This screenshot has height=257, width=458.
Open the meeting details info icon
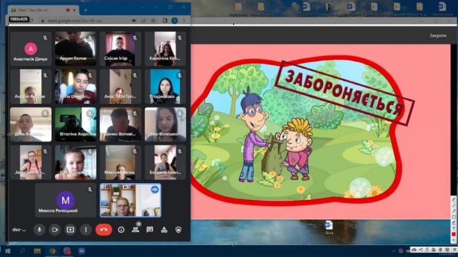click(x=121, y=230)
